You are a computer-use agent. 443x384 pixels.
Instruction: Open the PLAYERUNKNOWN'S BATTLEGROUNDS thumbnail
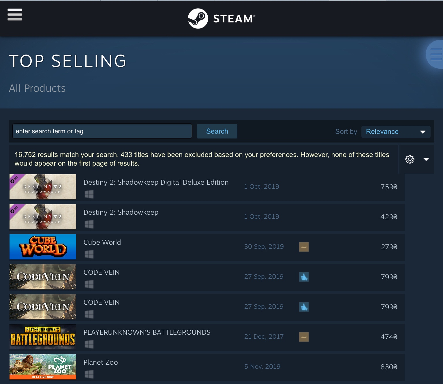point(43,337)
